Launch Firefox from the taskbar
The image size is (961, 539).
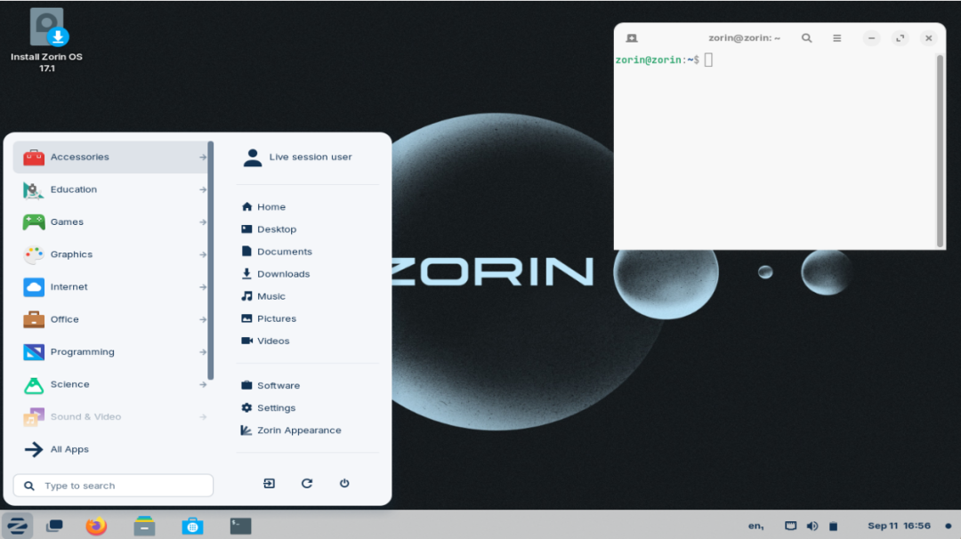click(x=96, y=526)
